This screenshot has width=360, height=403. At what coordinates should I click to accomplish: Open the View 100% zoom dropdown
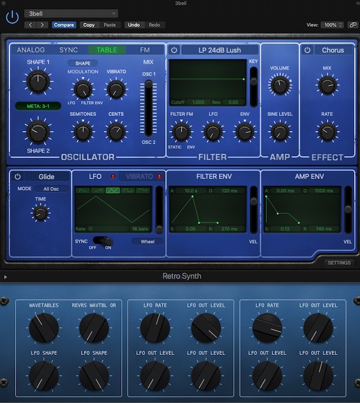pyautogui.click(x=333, y=25)
